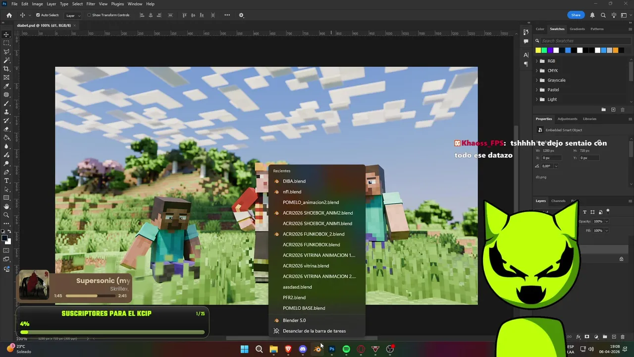Open the Paragraph panel icon
This screenshot has width=634, height=357.
[x=526, y=64]
